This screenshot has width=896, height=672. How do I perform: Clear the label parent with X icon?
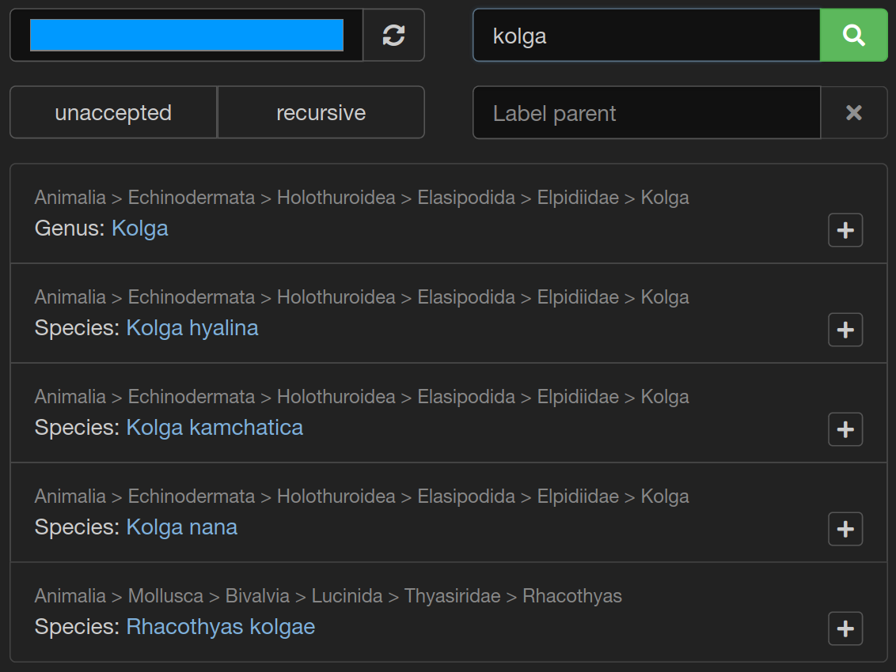[853, 113]
